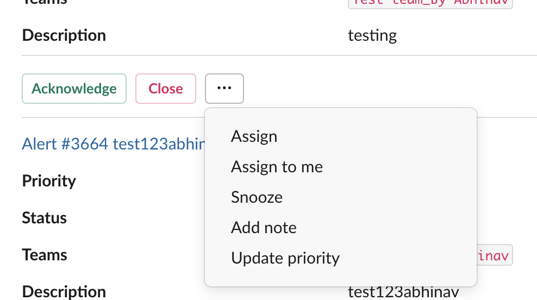Click the Priority label under Alert #3664

click(x=49, y=181)
